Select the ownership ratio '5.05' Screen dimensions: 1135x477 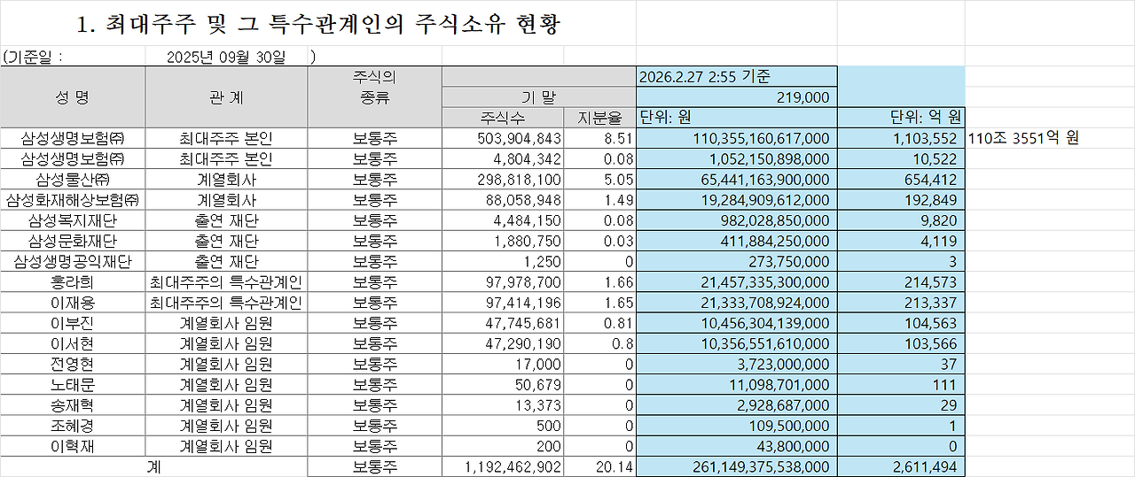point(599,179)
